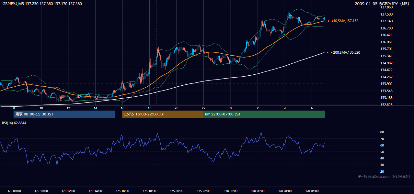414x194 pixels.
Task: Click price axis label 135.341
Action: 386,56
